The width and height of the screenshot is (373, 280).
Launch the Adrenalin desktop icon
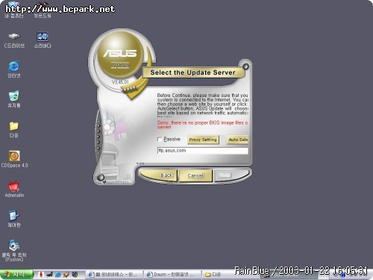point(14,189)
